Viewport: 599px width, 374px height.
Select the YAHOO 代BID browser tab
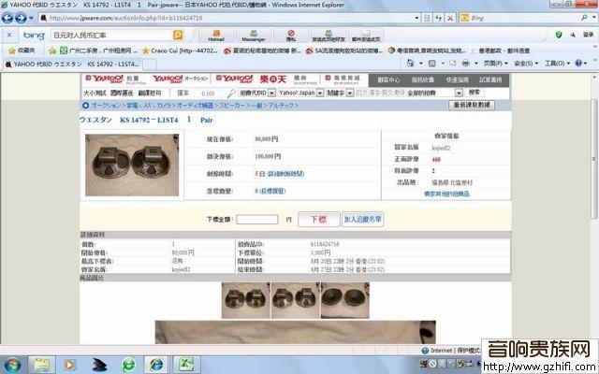click(x=73, y=64)
